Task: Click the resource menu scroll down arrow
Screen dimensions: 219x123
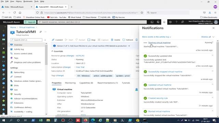Action: coord(46,114)
